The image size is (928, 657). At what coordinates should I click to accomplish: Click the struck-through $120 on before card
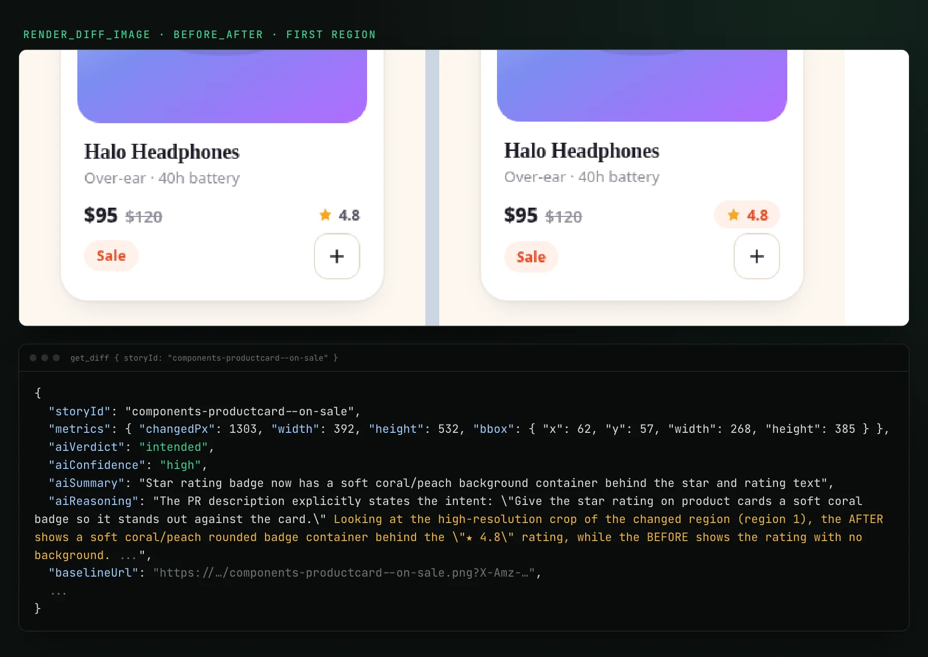[144, 217]
